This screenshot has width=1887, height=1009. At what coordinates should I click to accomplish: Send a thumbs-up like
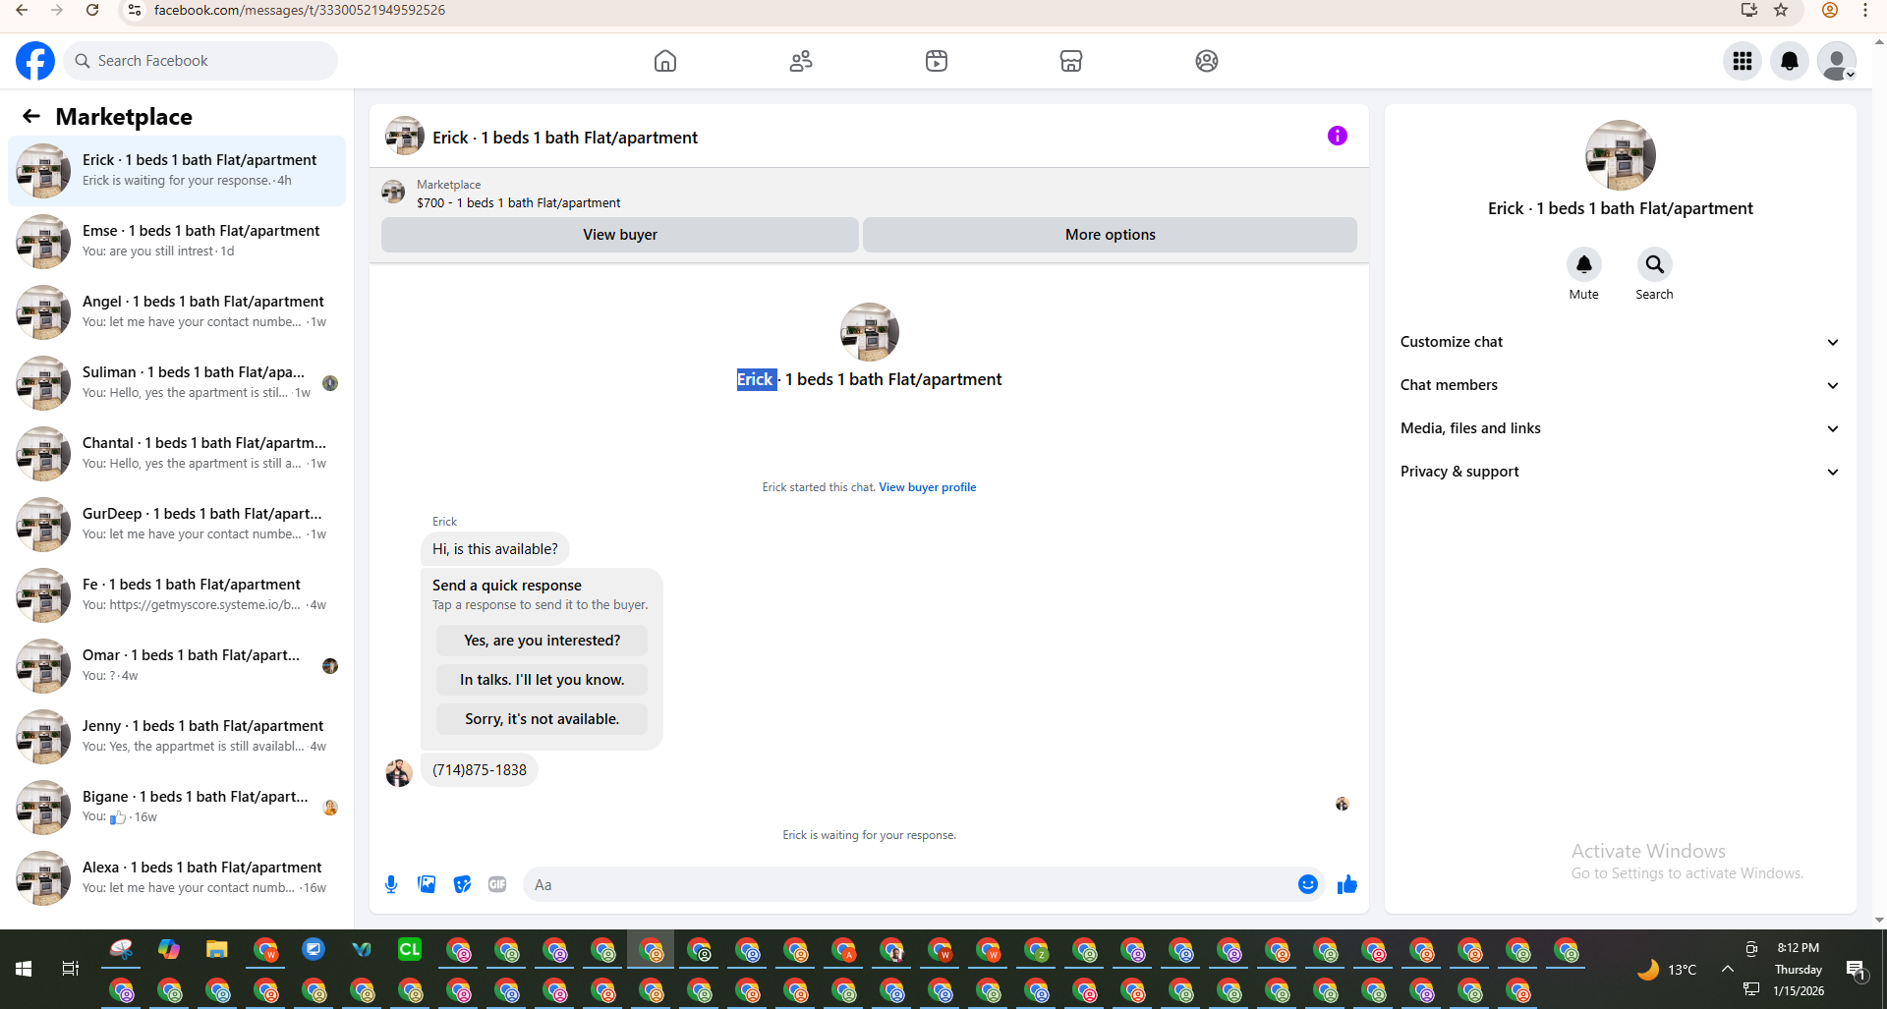1347,884
